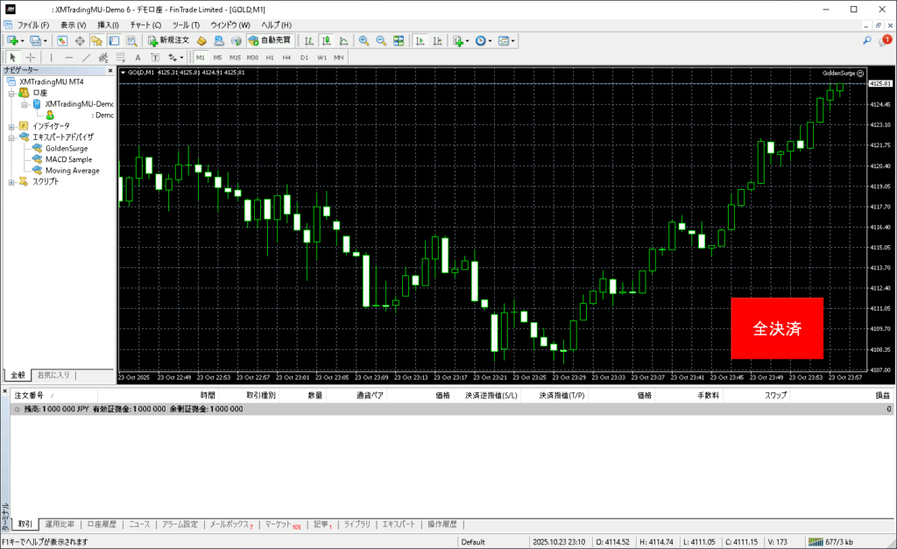Click the tile windows icon
This screenshot has height=549, width=897.
pos(399,40)
